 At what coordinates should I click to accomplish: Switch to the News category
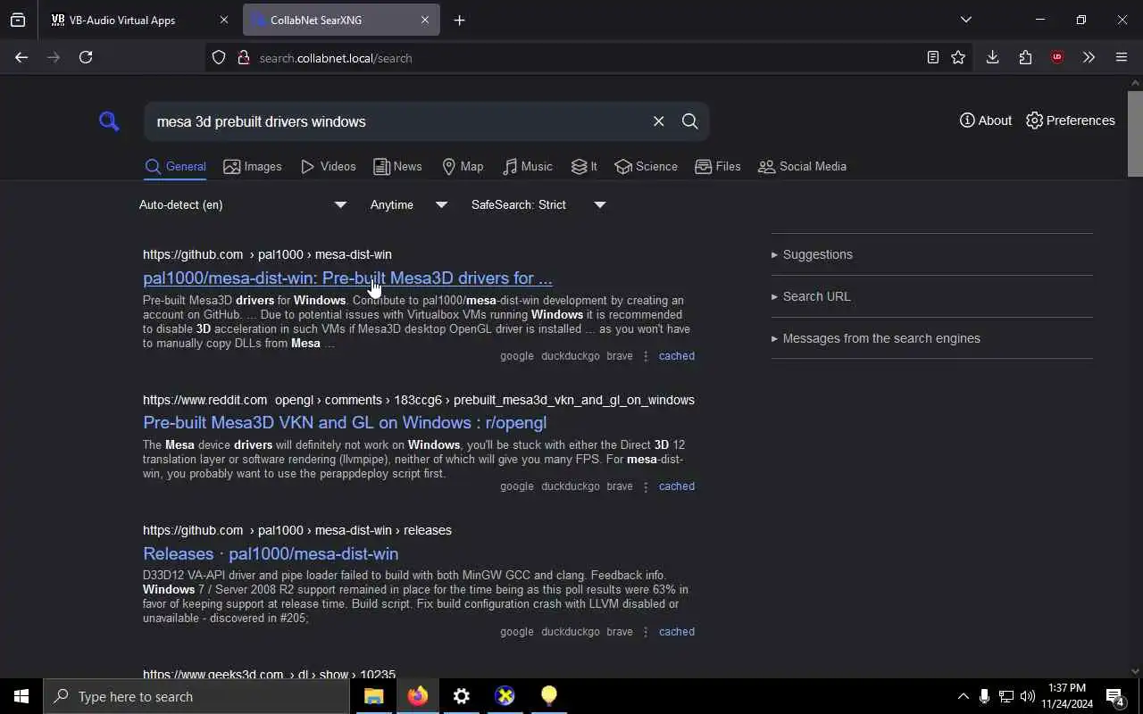tap(397, 167)
